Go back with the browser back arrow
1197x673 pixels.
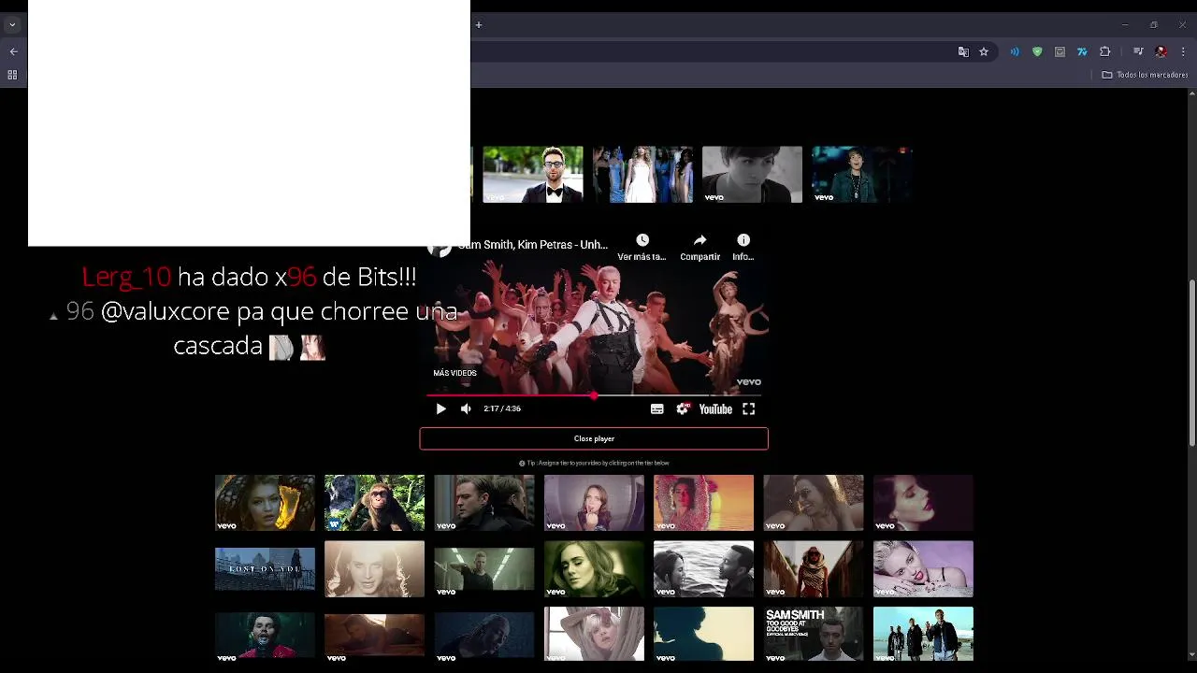[x=13, y=52]
